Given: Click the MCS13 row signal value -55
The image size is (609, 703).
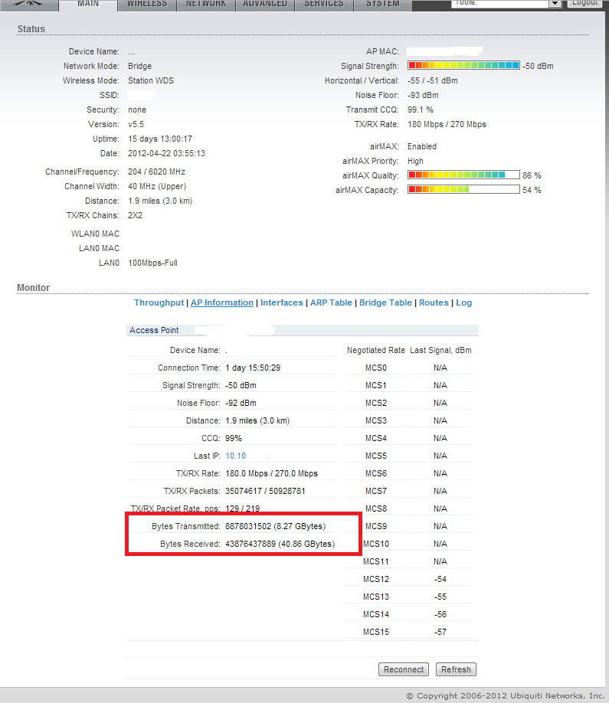Looking at the screenshot, I should 440,597.
